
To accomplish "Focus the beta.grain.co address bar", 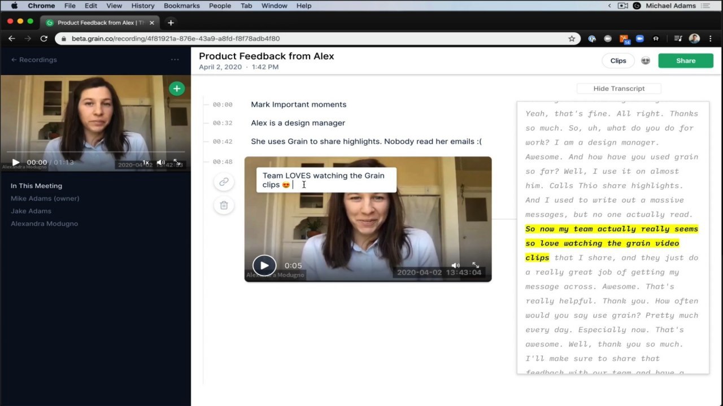I will 316,39.
